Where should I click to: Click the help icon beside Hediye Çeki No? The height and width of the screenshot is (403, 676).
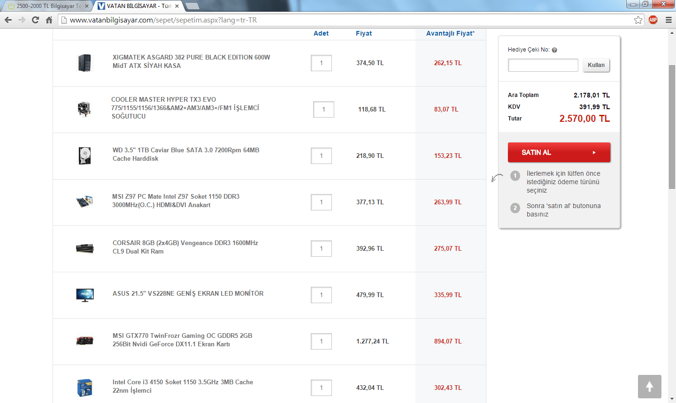point(554,50)
